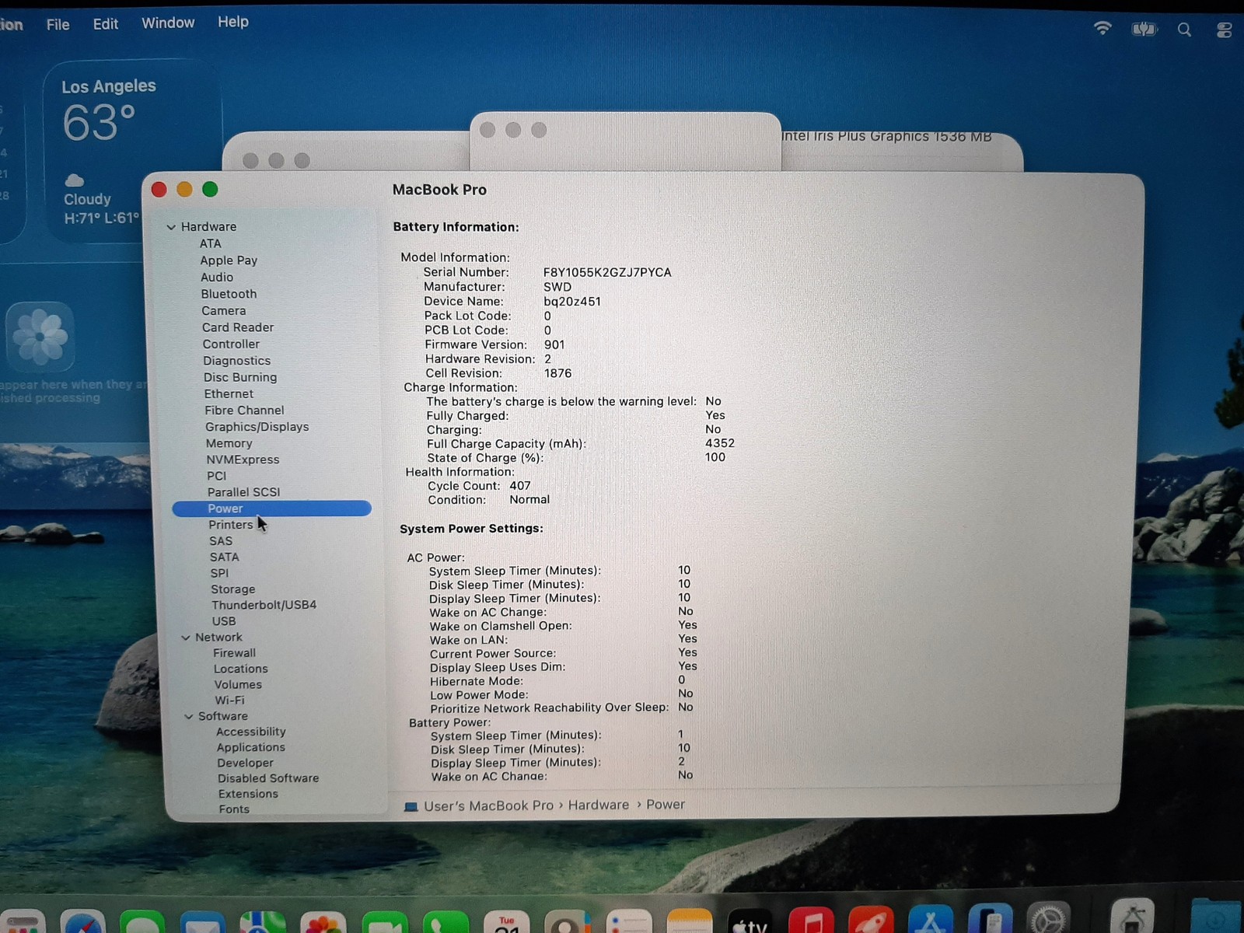
Task: Click the computer icon in the path bar
Action: tap(411, 806)
